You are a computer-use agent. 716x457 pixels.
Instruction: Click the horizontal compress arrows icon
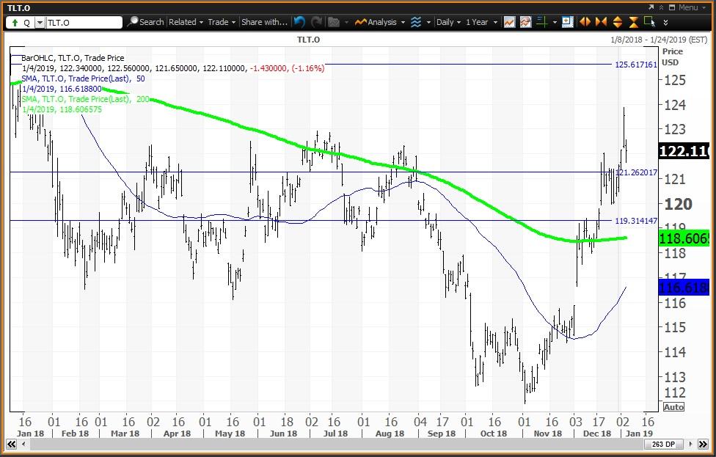601,22
